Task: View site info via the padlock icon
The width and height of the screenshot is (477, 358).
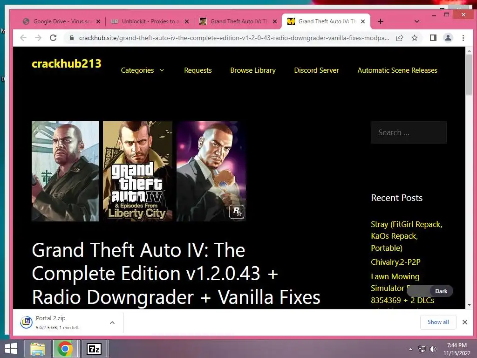Action: pos(71,38)
